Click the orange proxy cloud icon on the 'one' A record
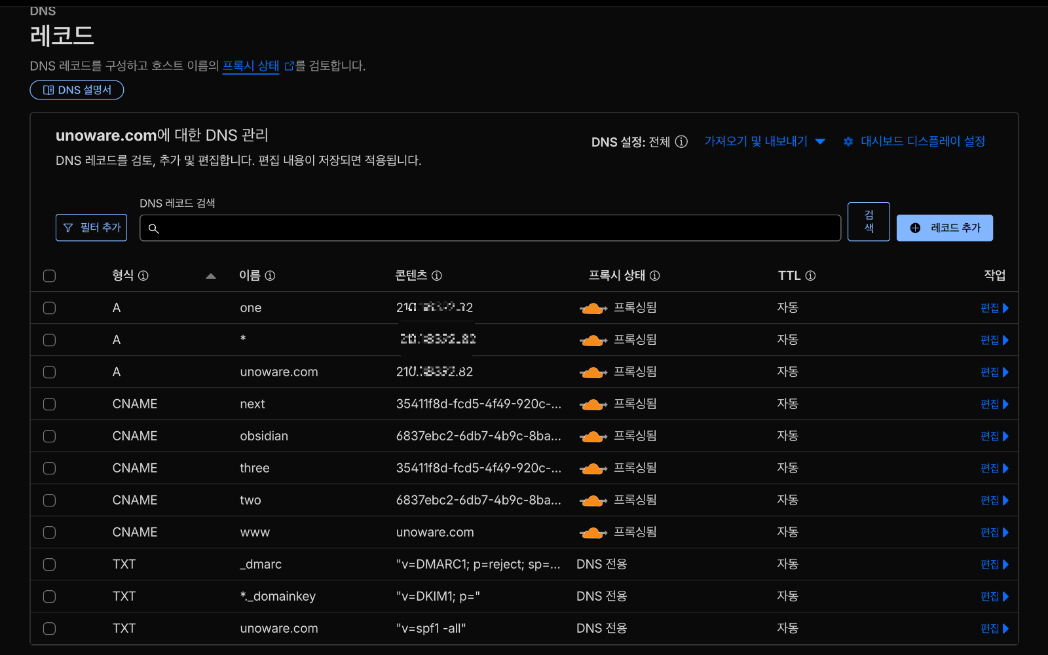 [x=593, y=308]
